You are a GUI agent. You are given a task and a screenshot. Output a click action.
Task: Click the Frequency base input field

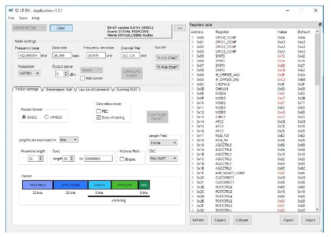pyautogui.click(x=29, y=56)
